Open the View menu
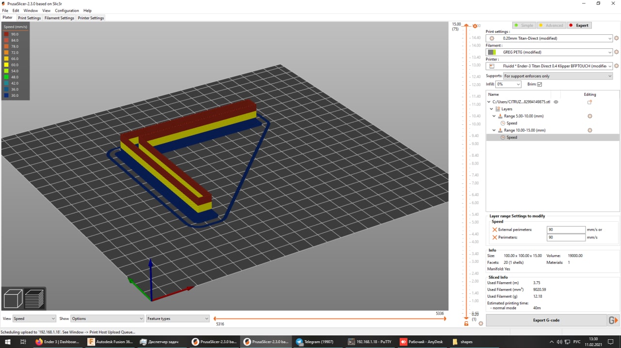Image resolution: width=621 pixels, height=348 pixels. point(46,11)
